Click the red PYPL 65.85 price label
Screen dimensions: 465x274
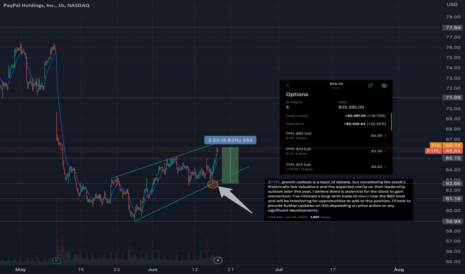click(x=444, y=151)
